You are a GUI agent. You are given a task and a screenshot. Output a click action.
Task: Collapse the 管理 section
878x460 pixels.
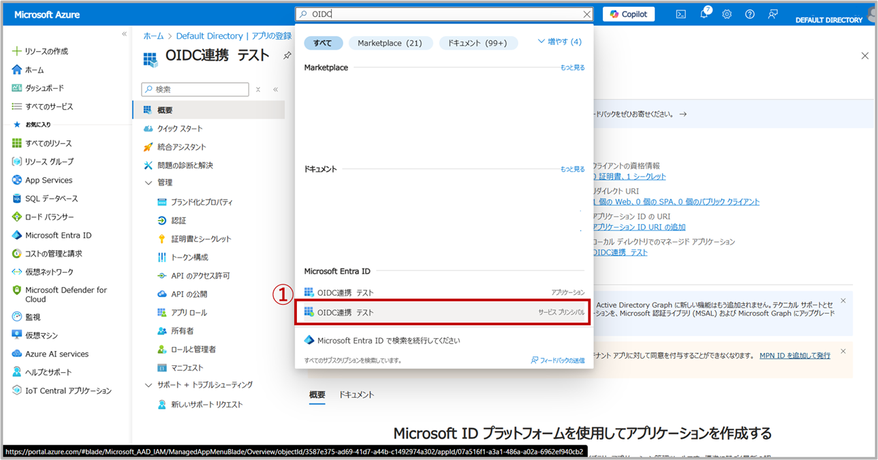click(148, 183)
